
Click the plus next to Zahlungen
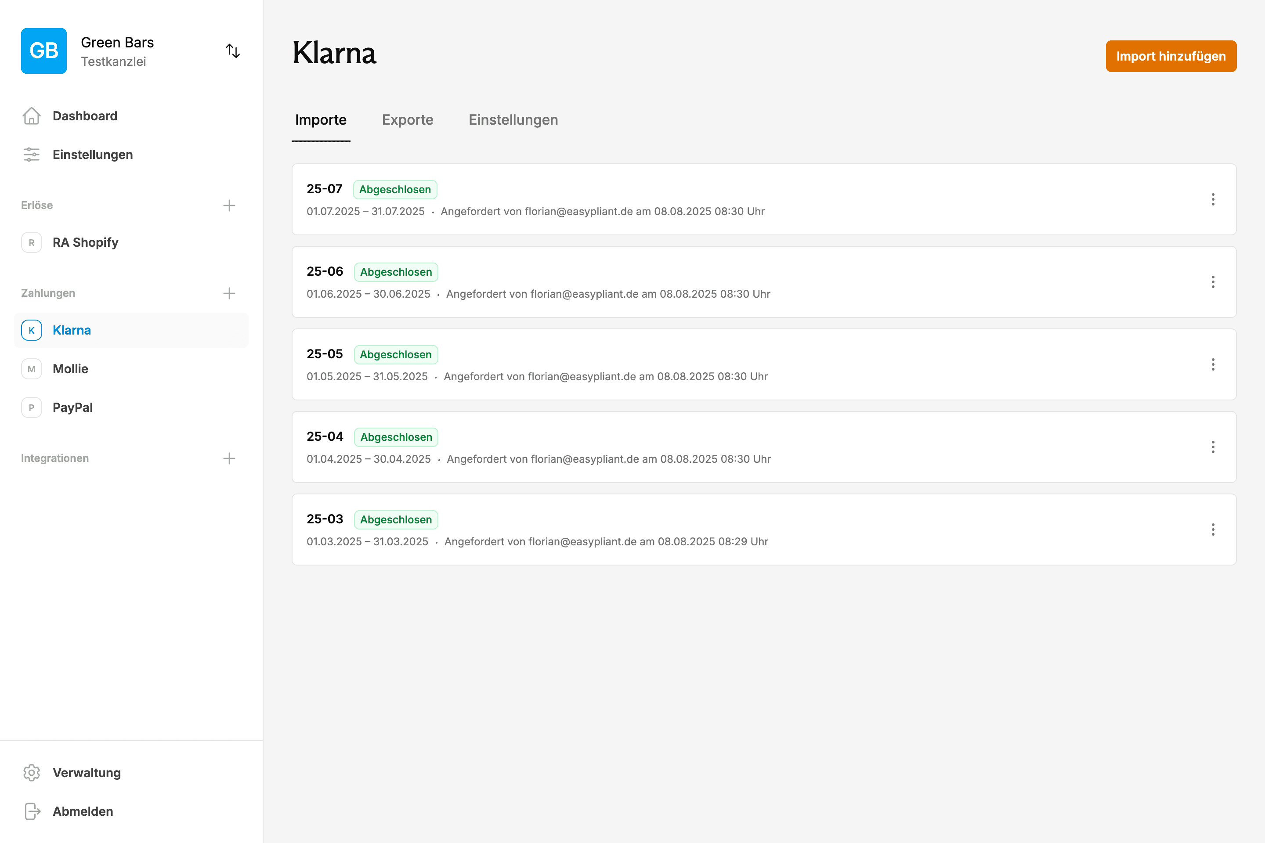click(x=229, y=293)
